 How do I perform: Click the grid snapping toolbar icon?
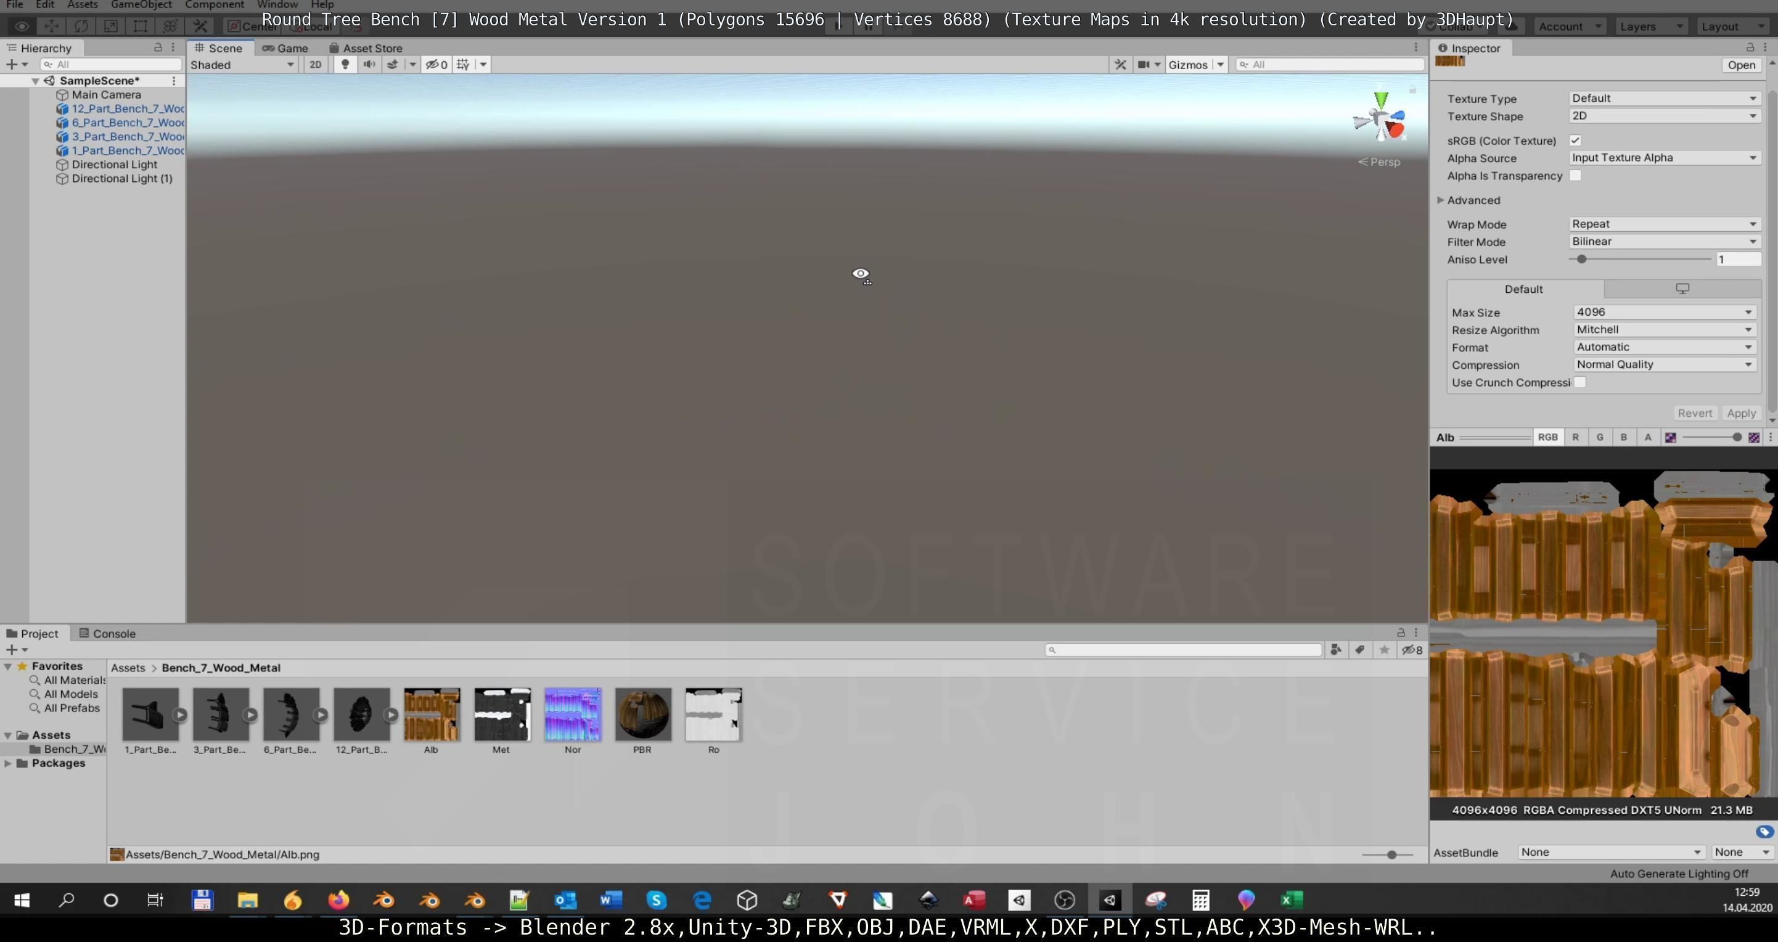pos(463,64)
